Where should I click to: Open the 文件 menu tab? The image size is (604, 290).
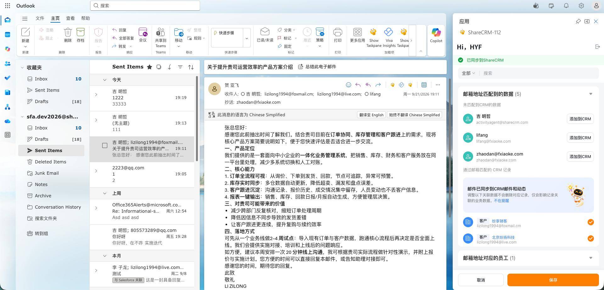point(40,18)
